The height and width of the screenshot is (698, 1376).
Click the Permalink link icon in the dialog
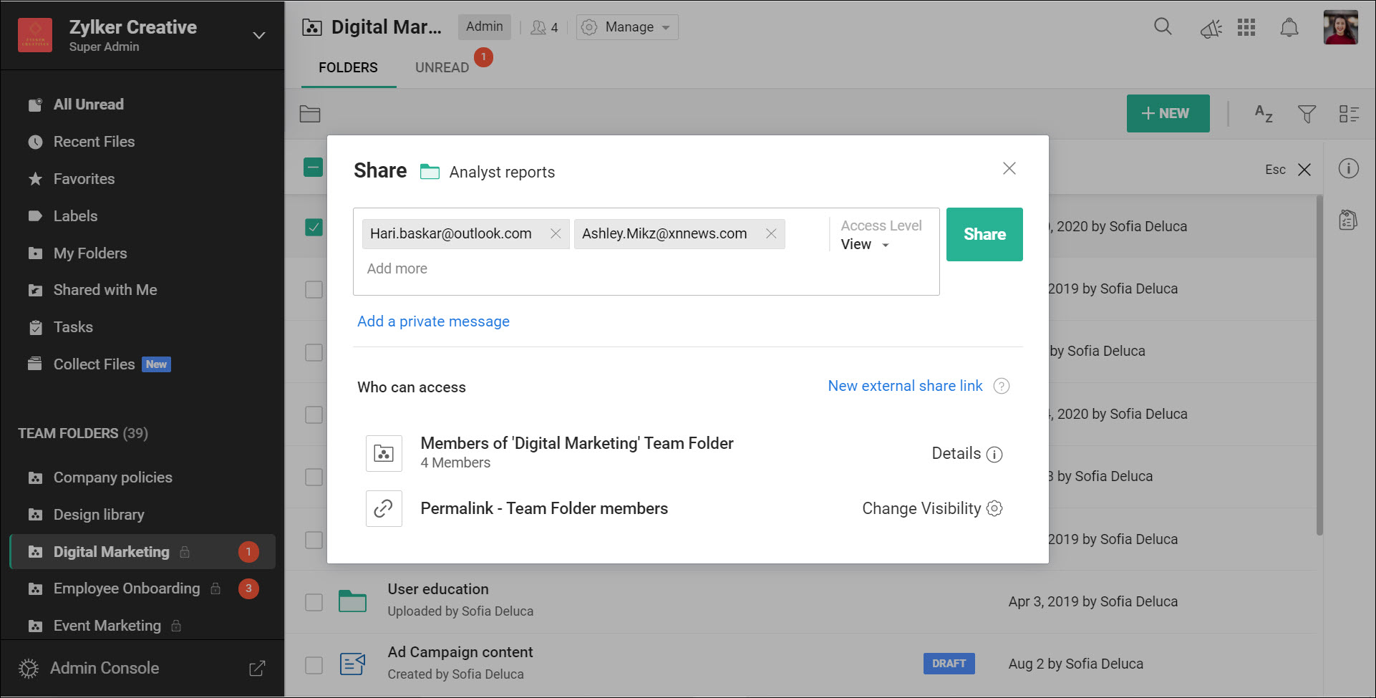click(x=384, y=508)
